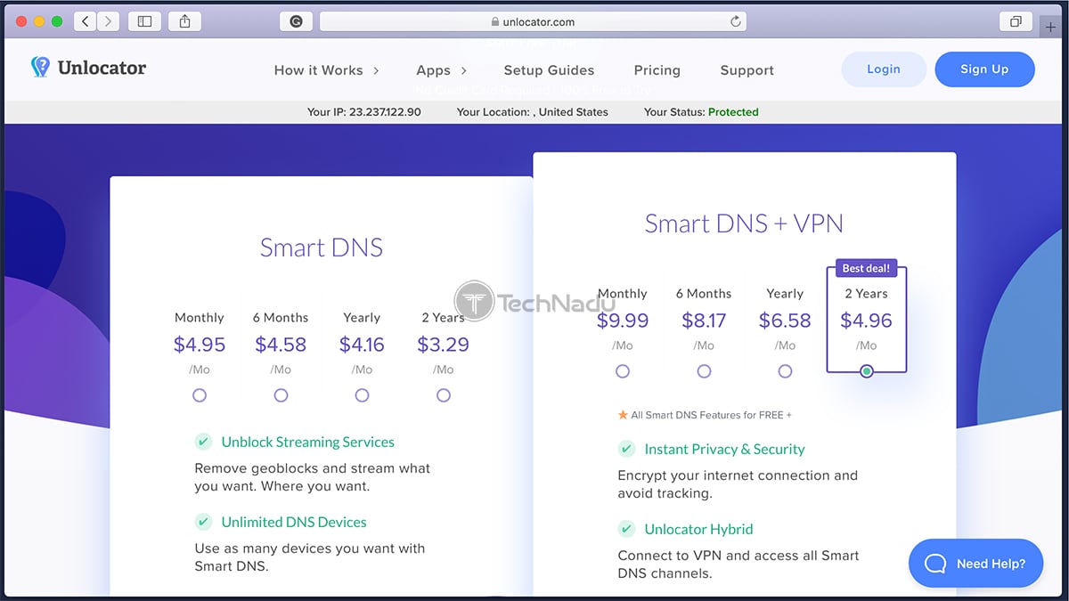Viewport: 1069px width, 601px height.
Task: Click the Unblock Streaming Services heading
Action: click(307, 442)
